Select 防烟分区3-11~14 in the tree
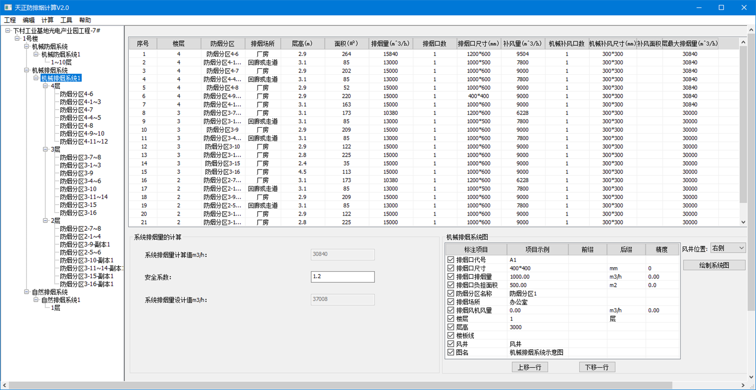Screen dimensions: 756x390 point(84,197)
